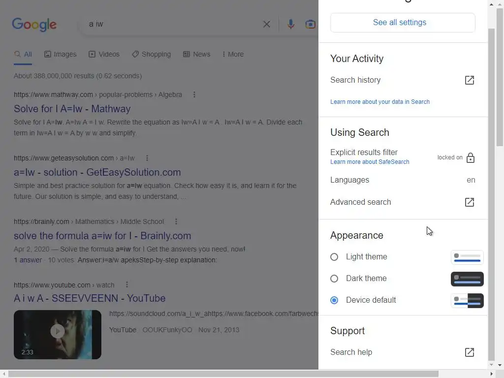Switch to the Shopping tab
504x378 pixels.
coord(152,54)
